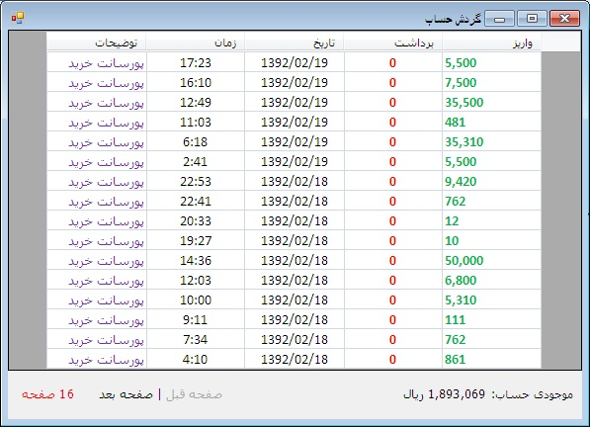Select the 50,000 deposit cell
This screenshot has height=427, width=590.
[492, 260]
